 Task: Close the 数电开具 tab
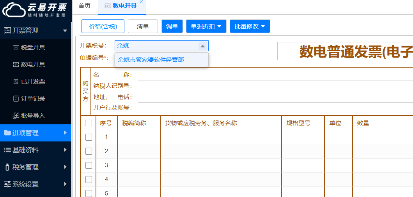pos(141,2)
